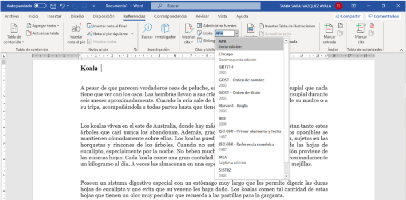Select GOST - Orden de nombre style
The image size is (406, 200).
coord(250,83)
